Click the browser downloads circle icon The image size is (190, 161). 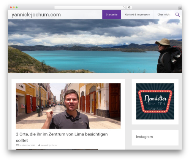(x=129, y=8)
